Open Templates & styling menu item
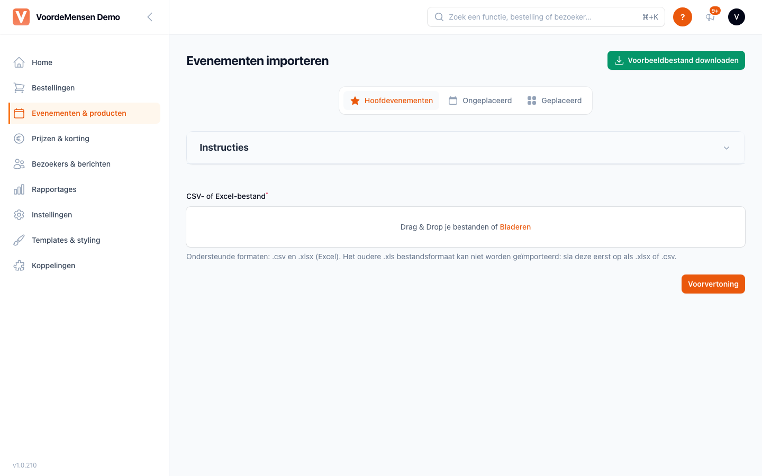This screenshot has width=762, height=476. pyautogui.click(x=85, y=240)
